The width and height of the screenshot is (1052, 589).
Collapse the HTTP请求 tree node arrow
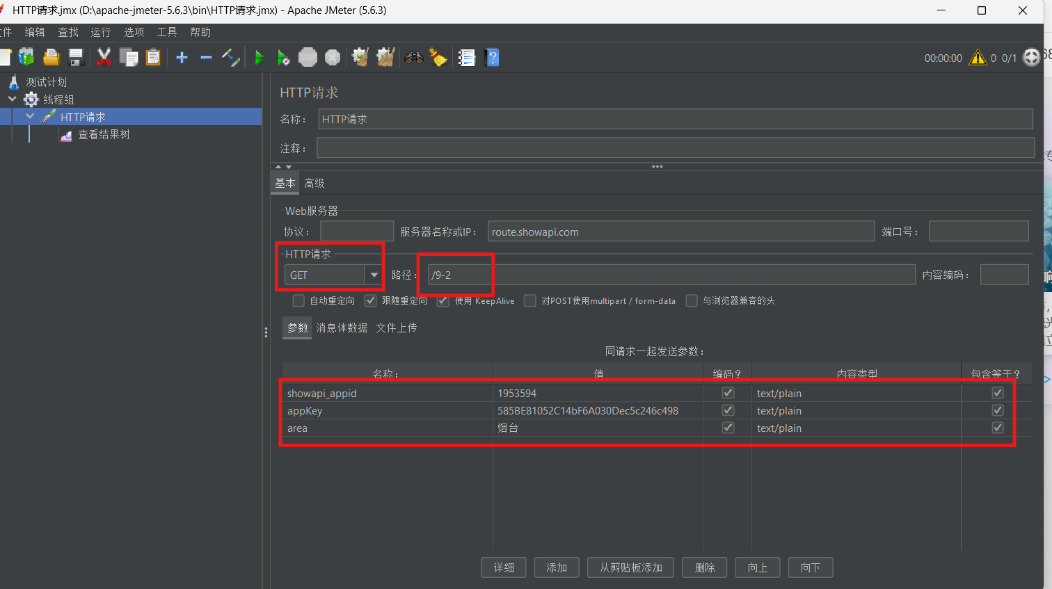(30, 116)
